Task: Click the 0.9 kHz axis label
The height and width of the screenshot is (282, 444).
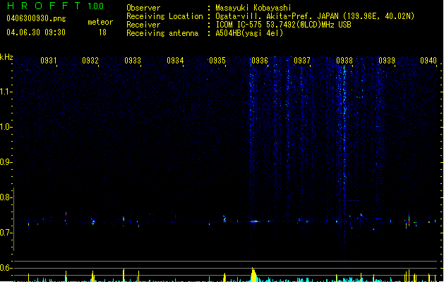Action: 6,162
